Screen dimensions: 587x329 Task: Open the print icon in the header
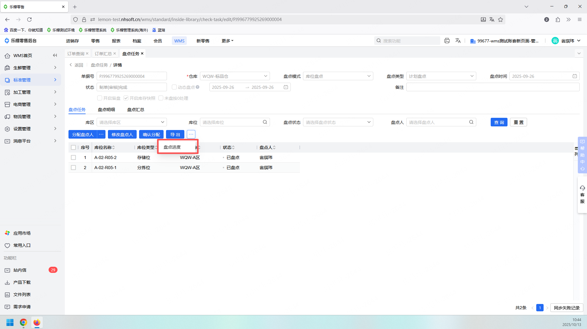[447, 41]
